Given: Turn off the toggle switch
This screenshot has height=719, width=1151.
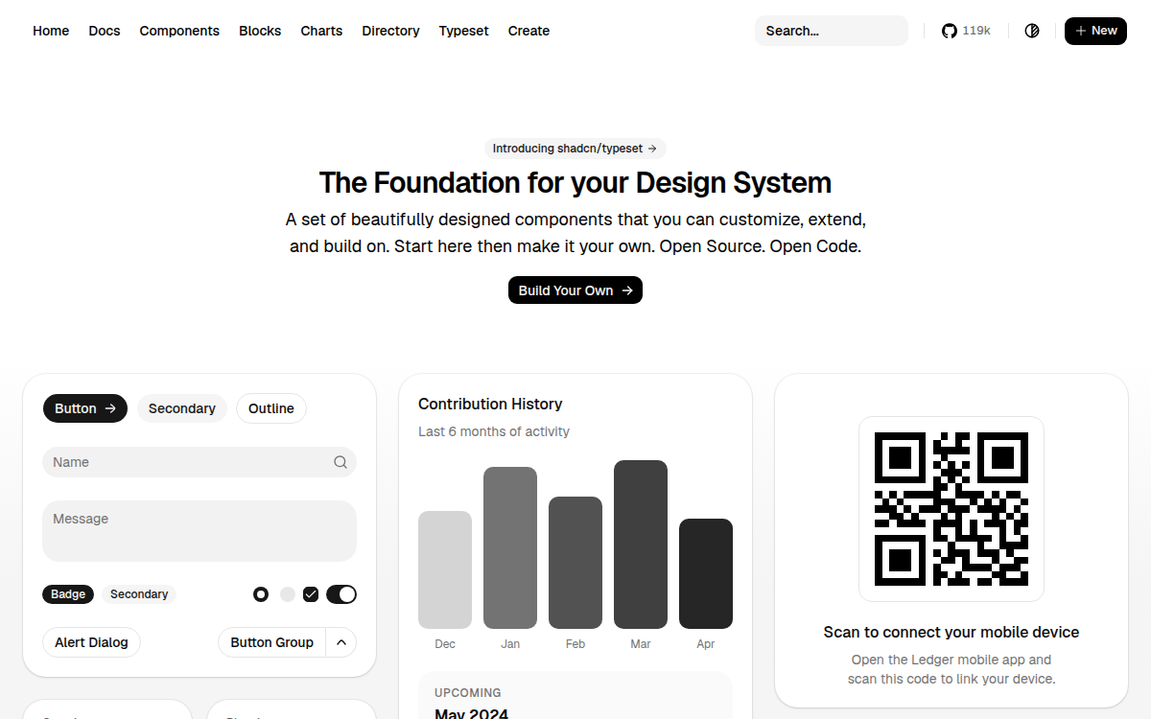Looking at the screenshot, I should point(341,594).
